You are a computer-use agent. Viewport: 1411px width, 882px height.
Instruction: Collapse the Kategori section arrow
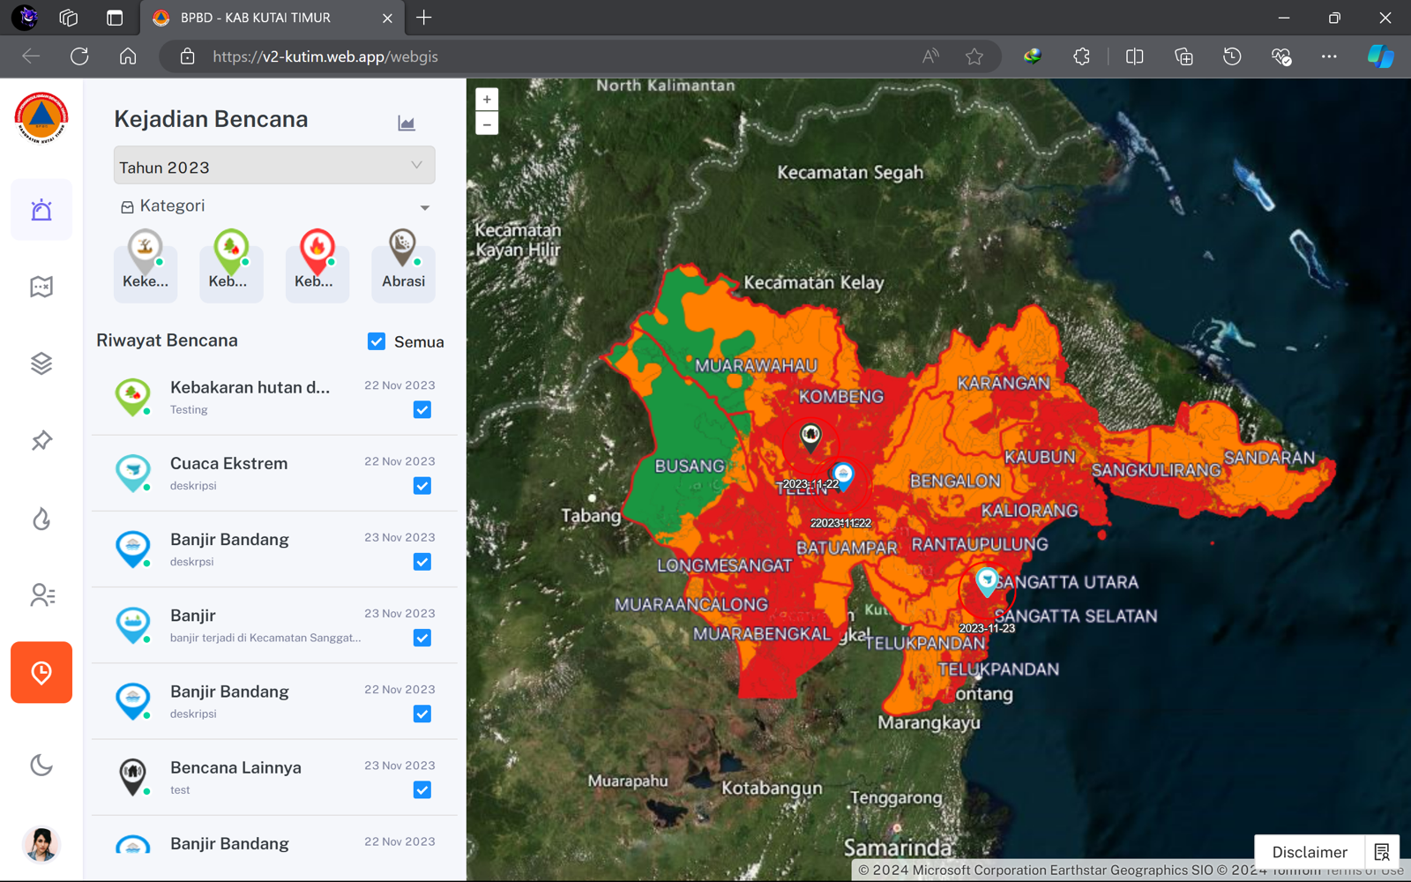pos(425,207)
